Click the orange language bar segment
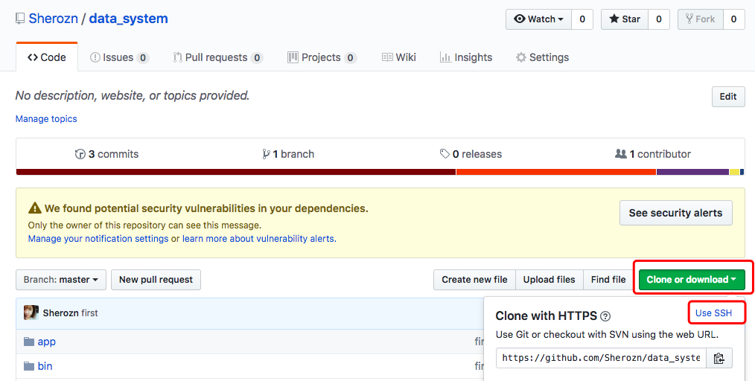 point(556,172)
